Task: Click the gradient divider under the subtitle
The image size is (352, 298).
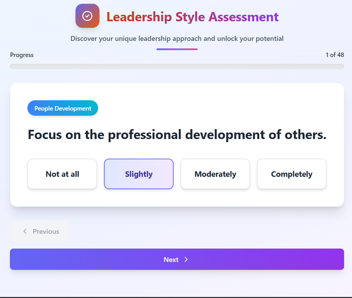Action: point(177,49)
